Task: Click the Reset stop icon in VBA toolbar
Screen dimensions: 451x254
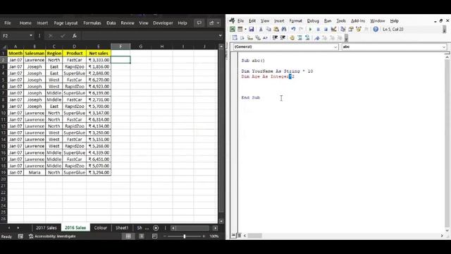Action: (x=326, y=29)
